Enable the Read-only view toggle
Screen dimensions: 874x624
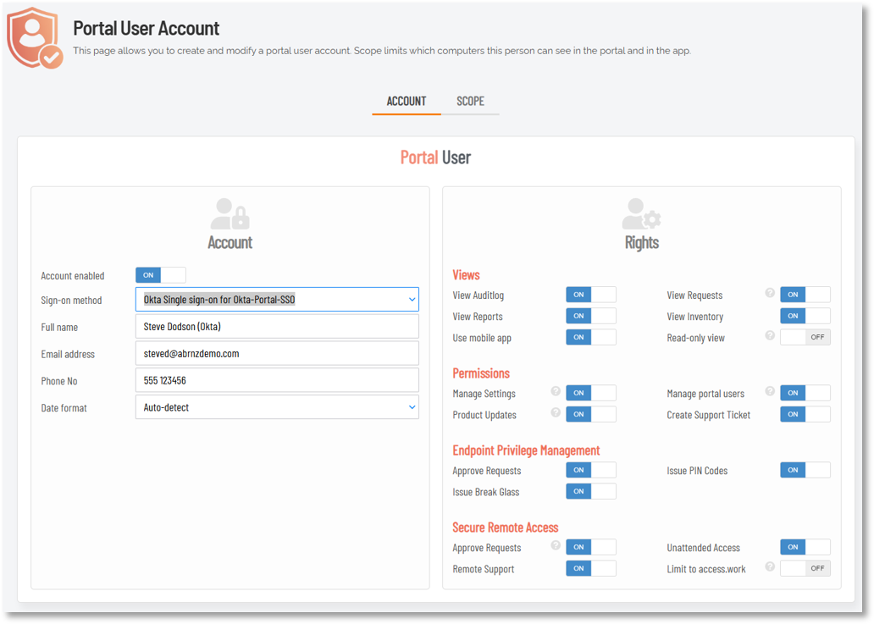click(805, 337)
